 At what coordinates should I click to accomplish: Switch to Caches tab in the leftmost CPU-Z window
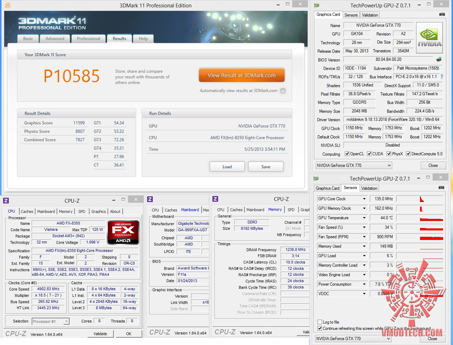pos(27,211)
